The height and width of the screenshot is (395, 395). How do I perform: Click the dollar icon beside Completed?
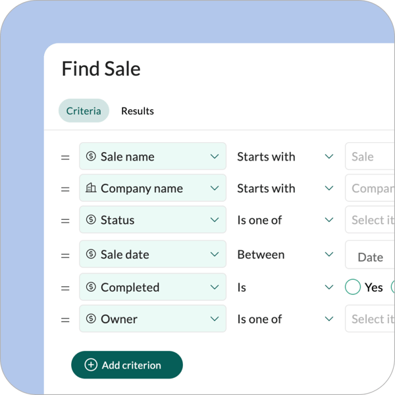(91, 287)
